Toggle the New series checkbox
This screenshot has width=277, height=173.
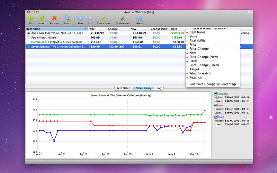click(x=216, y=106)
